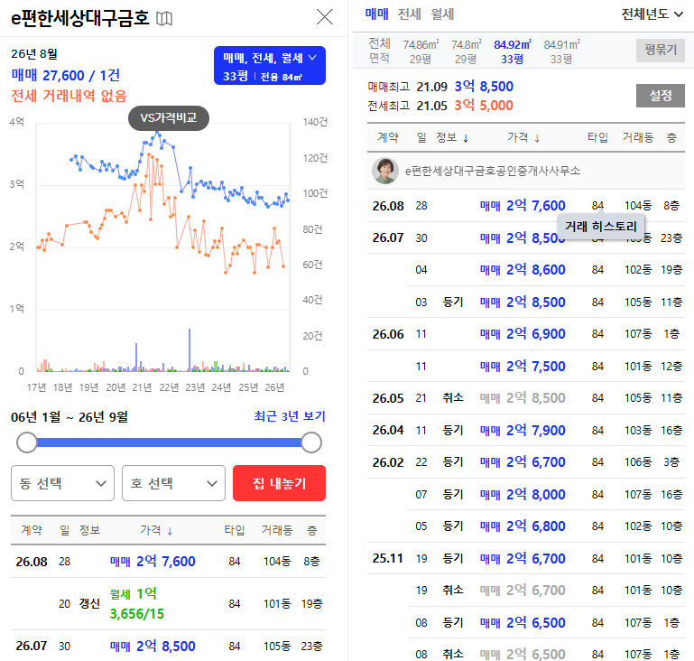Click the blue date range slider track
Viewport: 694px width, 661px height.
169,442
